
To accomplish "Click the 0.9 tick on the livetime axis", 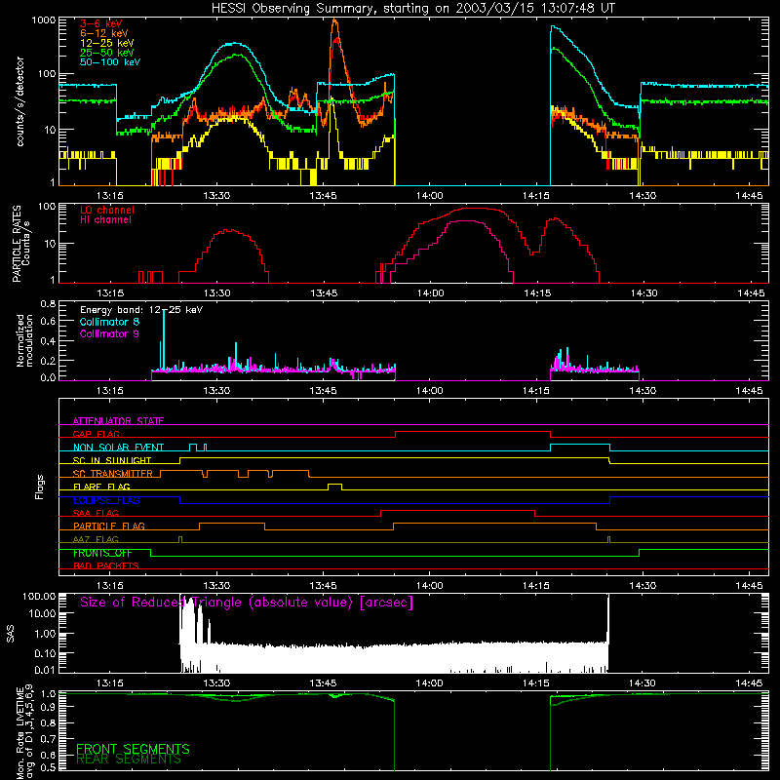I will click(48, 706).
